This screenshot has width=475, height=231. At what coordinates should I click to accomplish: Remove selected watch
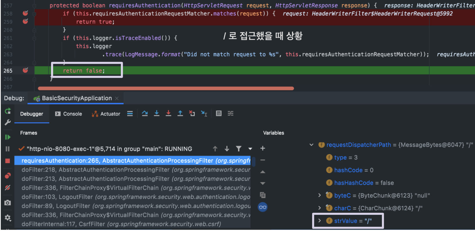263,160
